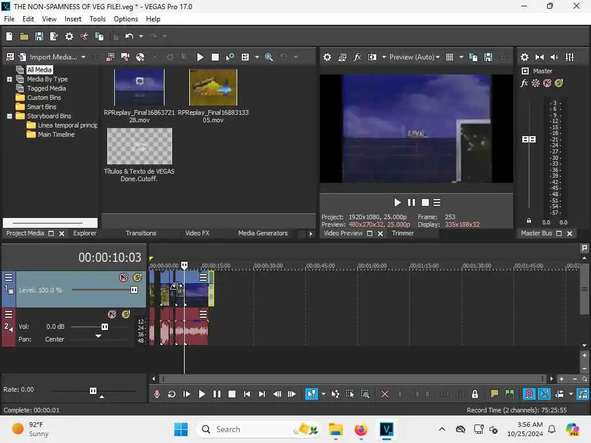Toggle Master Bus solo icon
This screenshot has height=443, width=591.
pyautogui.click(x=559, y=83)
